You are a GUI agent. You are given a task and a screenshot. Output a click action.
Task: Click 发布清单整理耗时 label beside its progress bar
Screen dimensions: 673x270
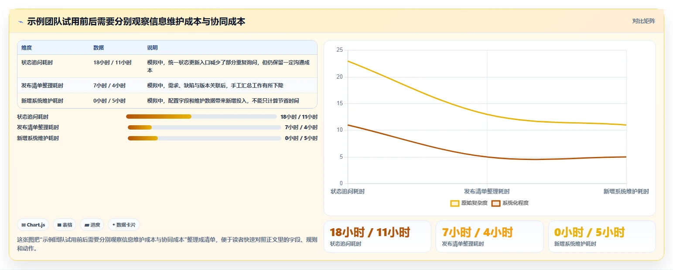(38, 127)
